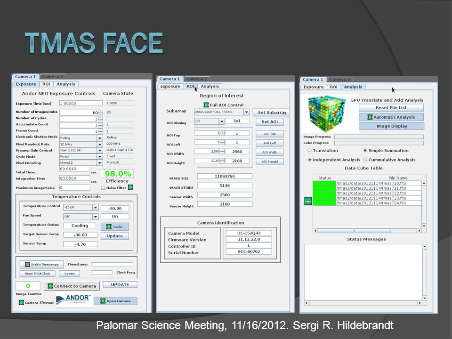Click temperature Update button
The height and width of the screenshot is (339, 452).
tap(115, 236)
